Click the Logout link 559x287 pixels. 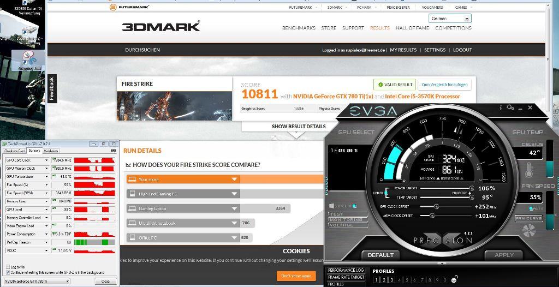(462, 50)
